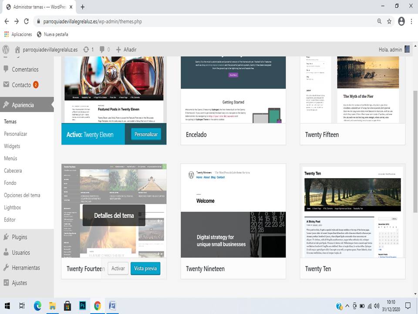Click the padlock site security icon

(38, 21)
